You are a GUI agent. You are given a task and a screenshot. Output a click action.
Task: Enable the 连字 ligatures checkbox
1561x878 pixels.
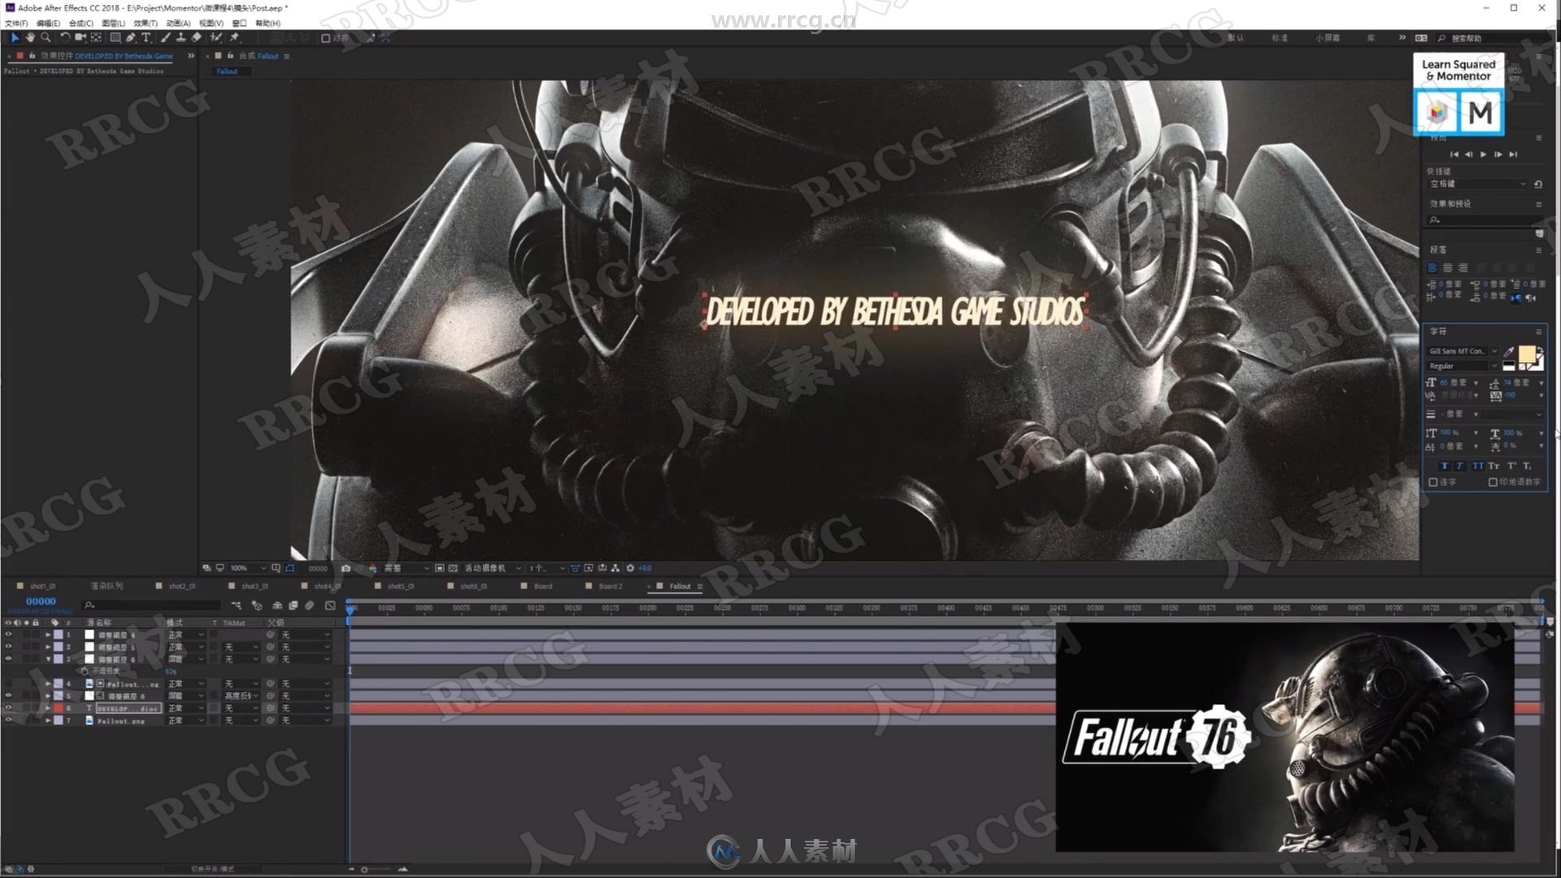click(x=1433, y=482)
